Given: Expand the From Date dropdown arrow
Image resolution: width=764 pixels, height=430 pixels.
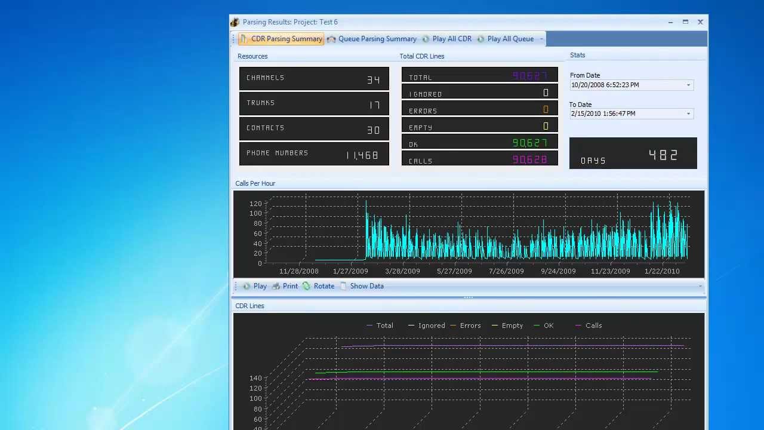Looking at the screenshot, I should point(688,85).
